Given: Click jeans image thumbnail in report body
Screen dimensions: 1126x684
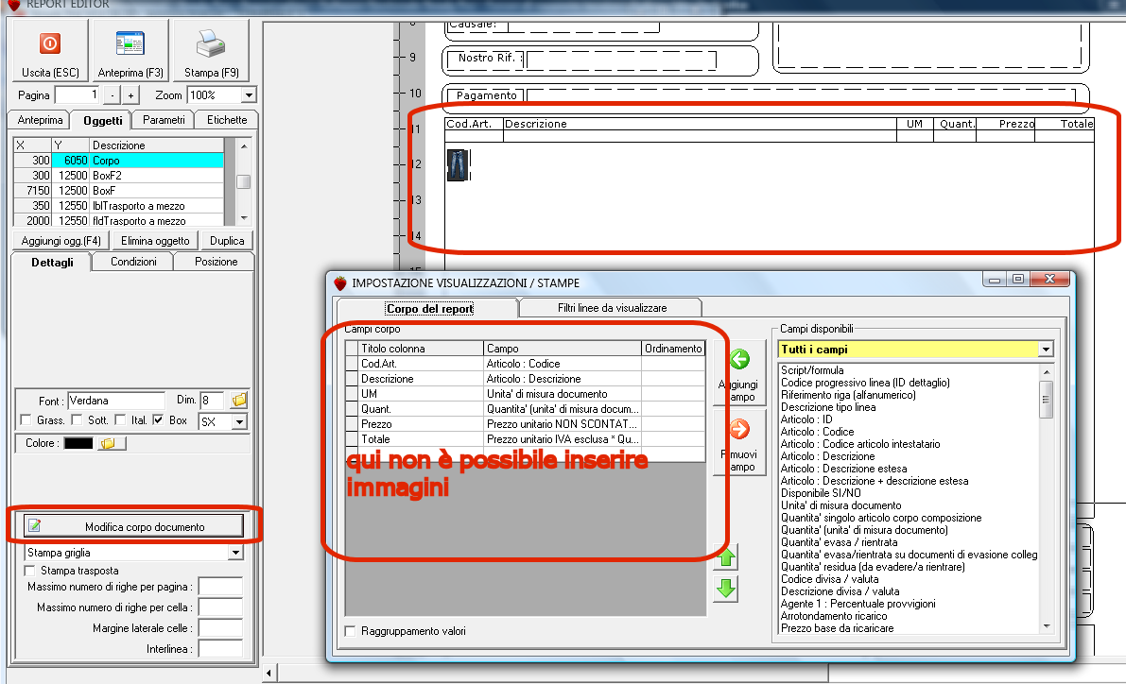Looking at the screenshot, I should point(458,165).
